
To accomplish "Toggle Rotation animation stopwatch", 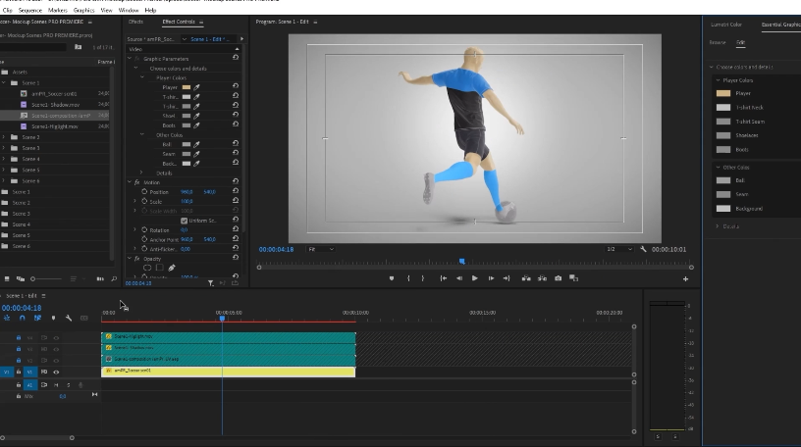I will click(144, 230).
